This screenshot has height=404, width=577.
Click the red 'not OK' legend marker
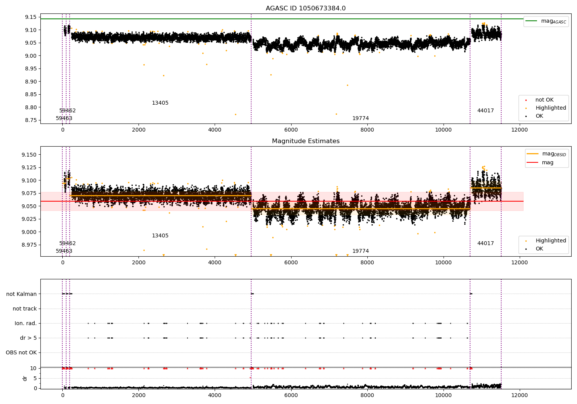[526, 100]
